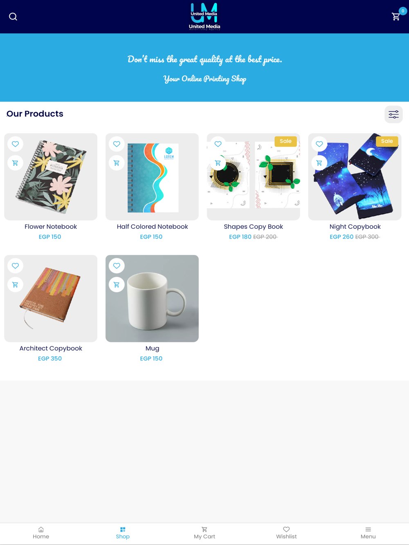
Task: Add Flower Notebook to cart
Action: [15, 163]
